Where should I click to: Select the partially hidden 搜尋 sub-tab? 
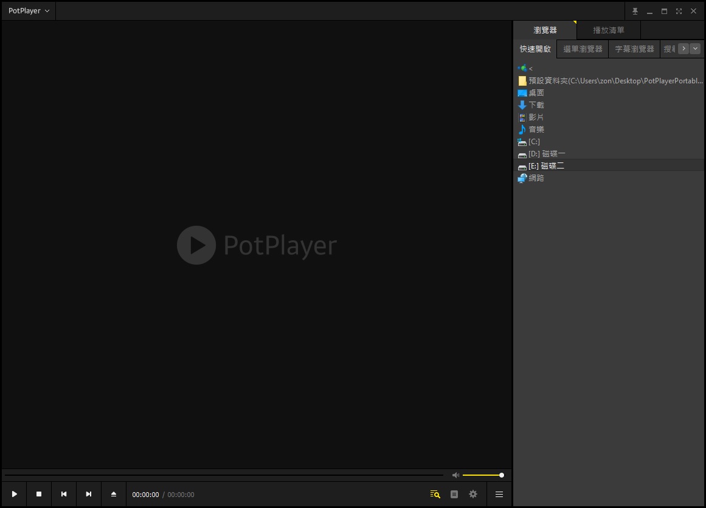pos(669,49)
